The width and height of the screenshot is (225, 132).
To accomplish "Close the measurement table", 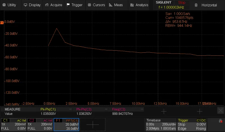I will click(221, 111).
